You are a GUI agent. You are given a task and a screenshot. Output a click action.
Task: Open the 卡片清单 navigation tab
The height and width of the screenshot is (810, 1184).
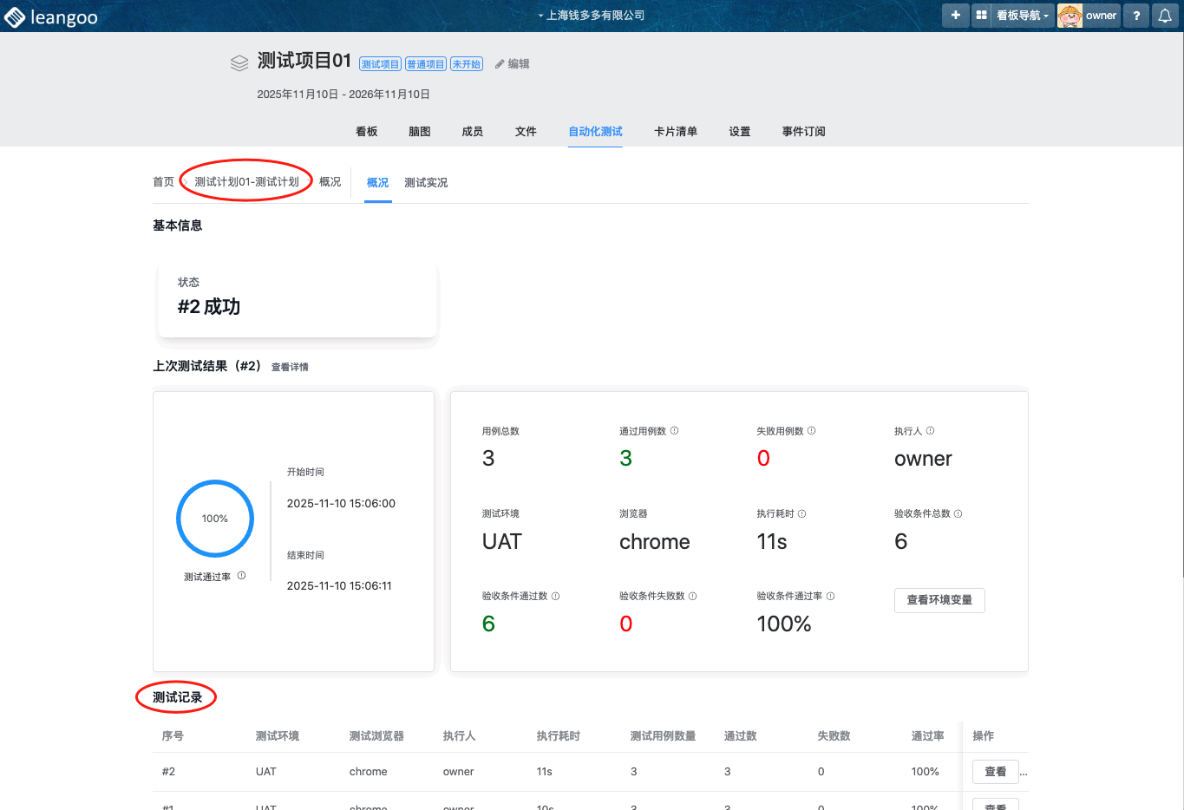pyautogui.click(x=675, y=132)
